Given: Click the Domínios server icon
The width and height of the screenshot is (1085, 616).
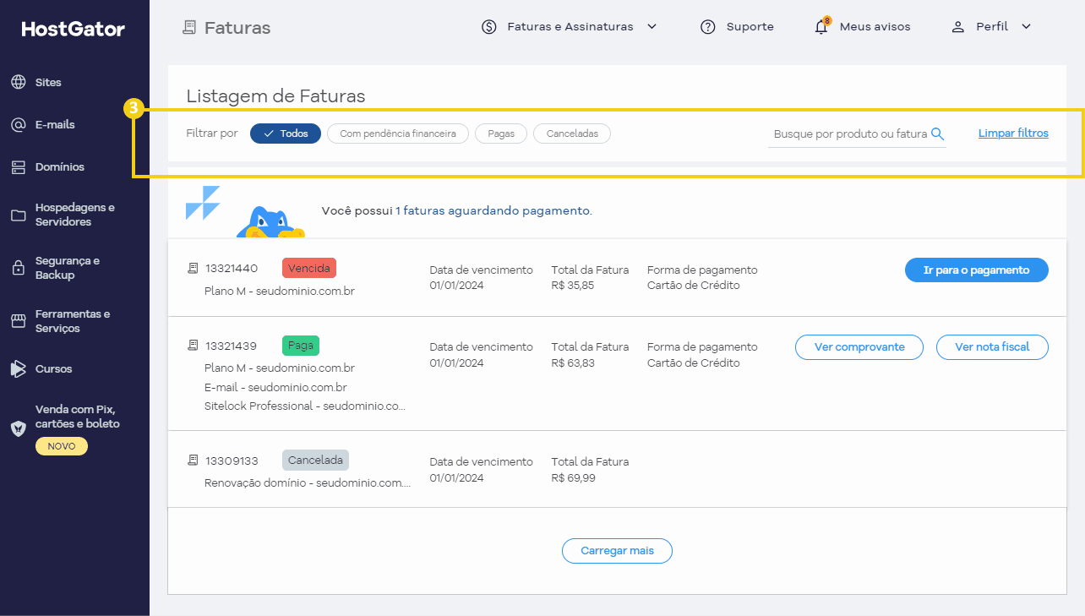Looking at the screenshot, I should [x=19, y=167].
